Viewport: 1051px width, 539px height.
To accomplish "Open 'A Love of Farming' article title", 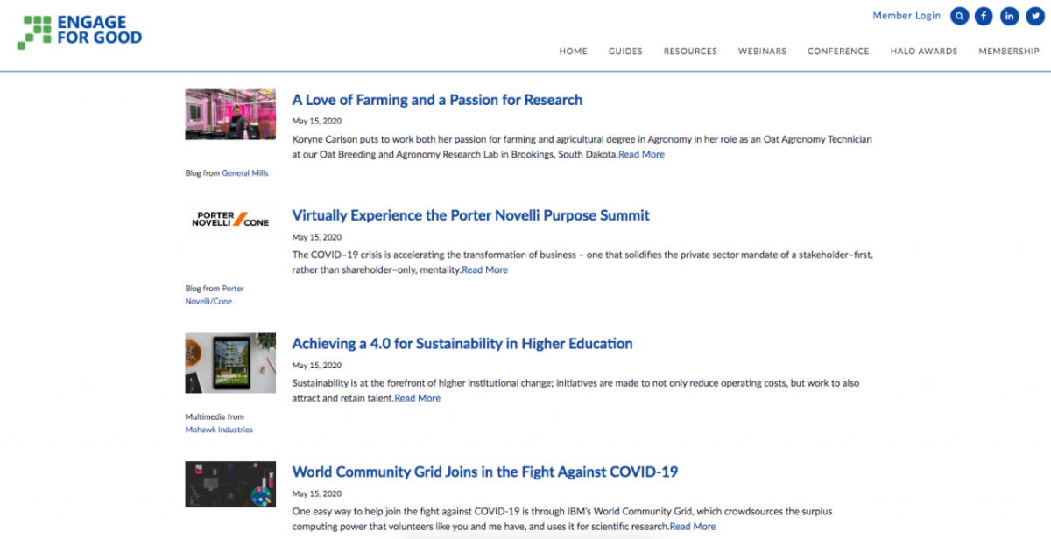I will (x=437, y=100).
